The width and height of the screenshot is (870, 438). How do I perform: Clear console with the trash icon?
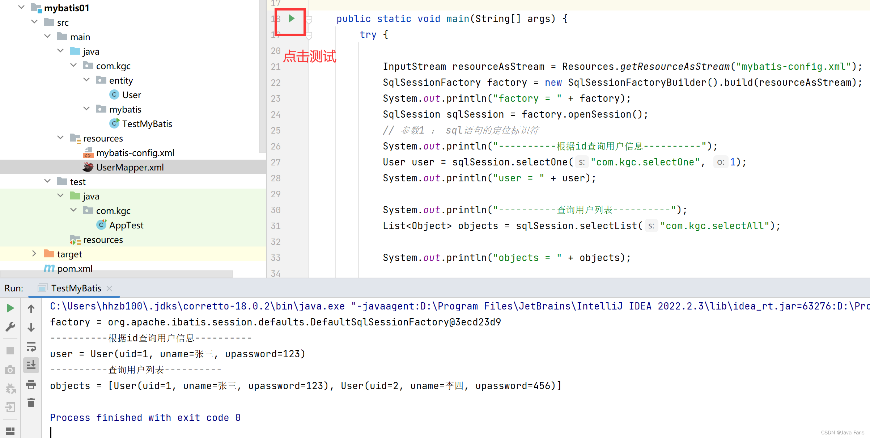coord(31,403)
